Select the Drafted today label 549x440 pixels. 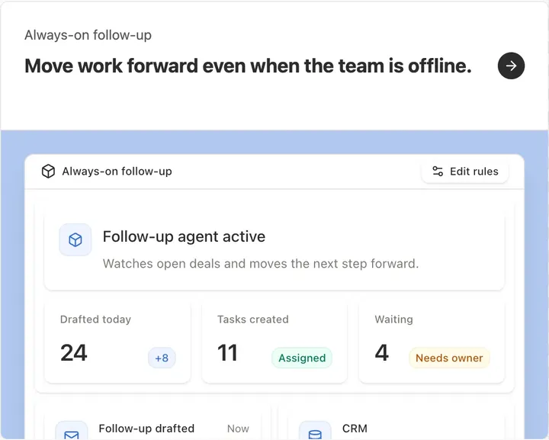tap(95, 320)
